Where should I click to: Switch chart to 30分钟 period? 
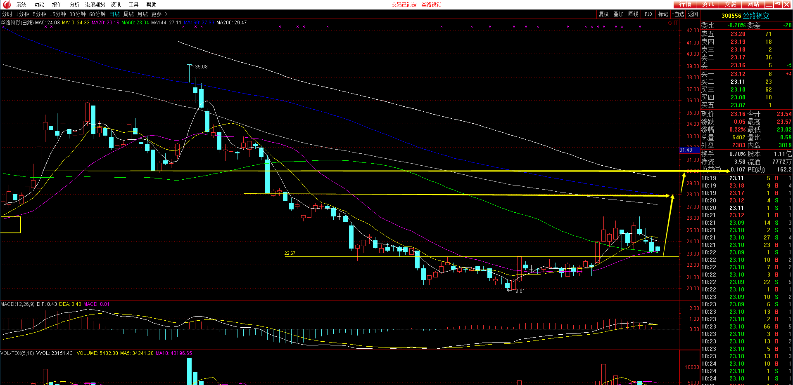point(78,14)
